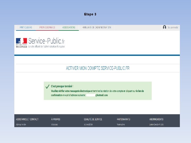Open the Accessibilité footer link

pyautogui.click(x=88, y=125)
